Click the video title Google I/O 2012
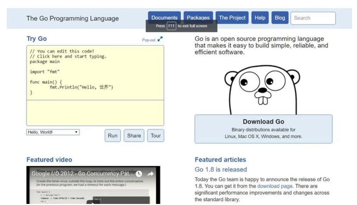Viewport: 357px width, 205px height. (x=82, y=173)
